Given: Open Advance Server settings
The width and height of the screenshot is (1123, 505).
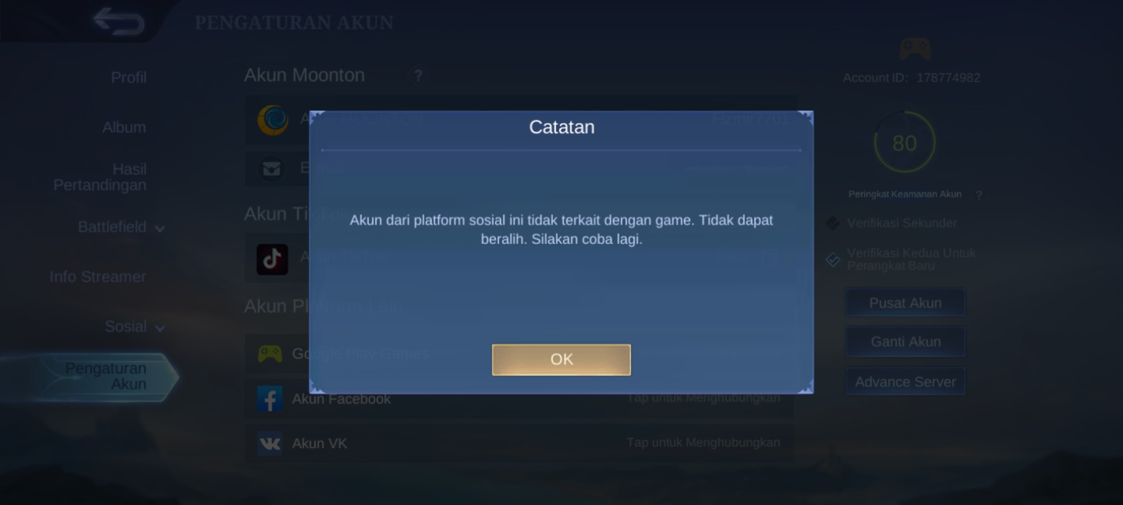Looking at the screenshot, I should pos(904,381).
